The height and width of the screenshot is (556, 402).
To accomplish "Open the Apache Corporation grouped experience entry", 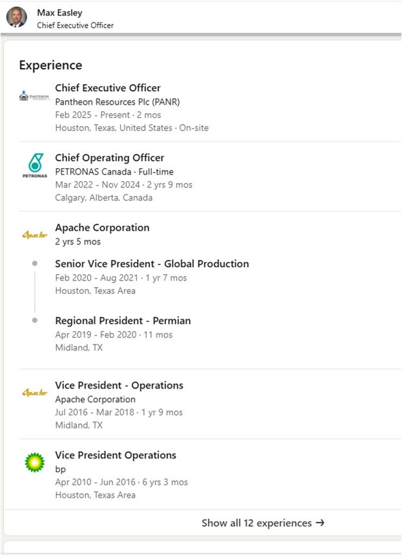I will coord(101,228).
